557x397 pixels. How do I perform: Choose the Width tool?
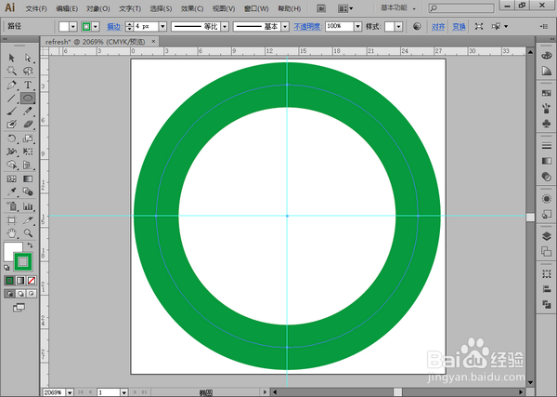[11, 152]
